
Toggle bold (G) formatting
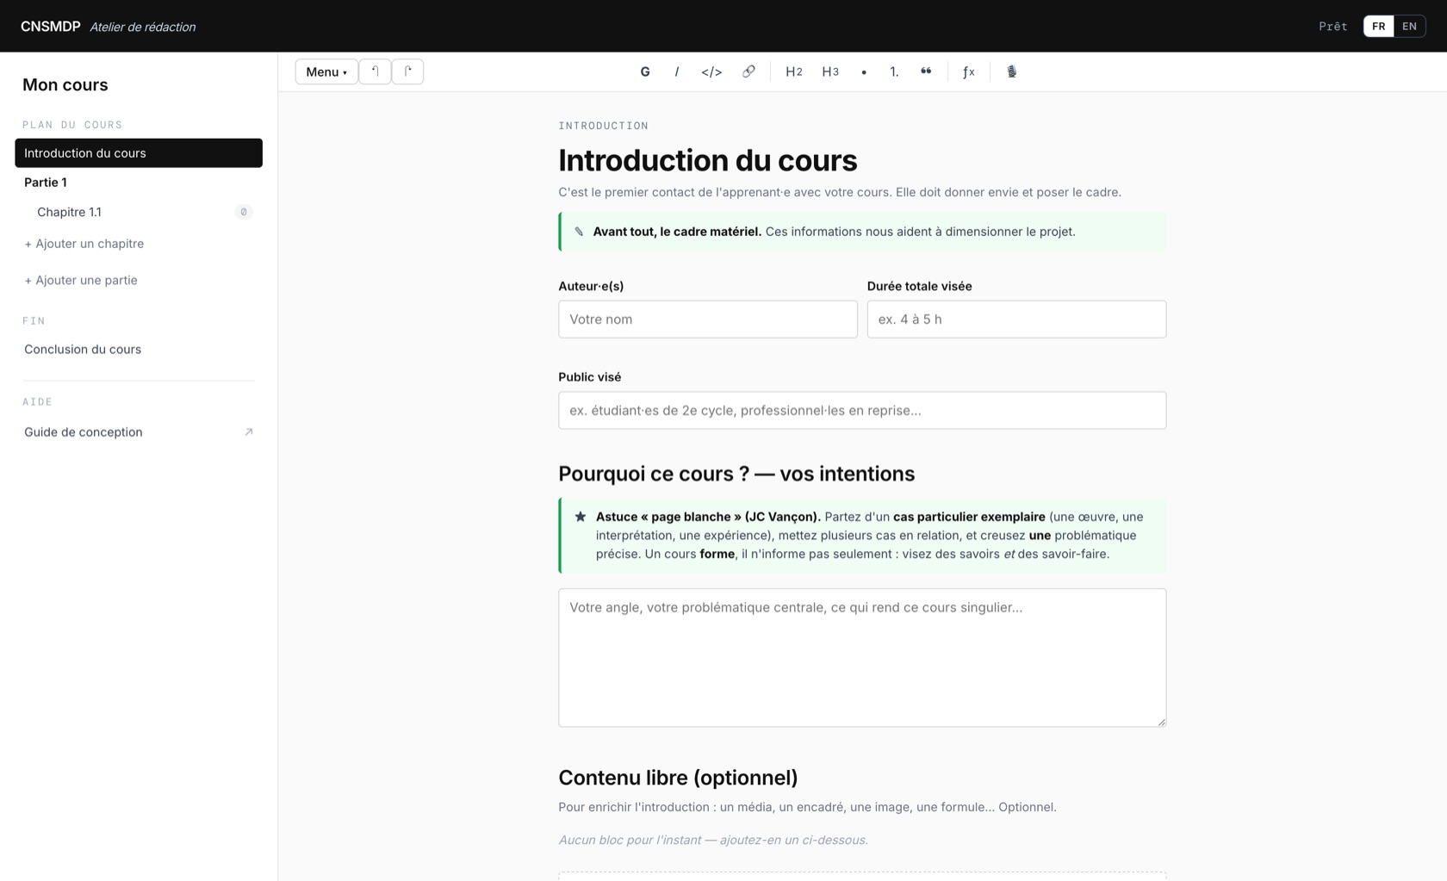pos(645,71)
